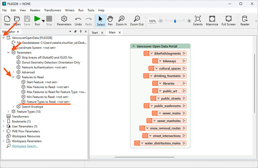Image resolution: width=258 pixels, height=168 pixels.
Task: Collapse the Parameters tree node
Action: tap(8, 53)
